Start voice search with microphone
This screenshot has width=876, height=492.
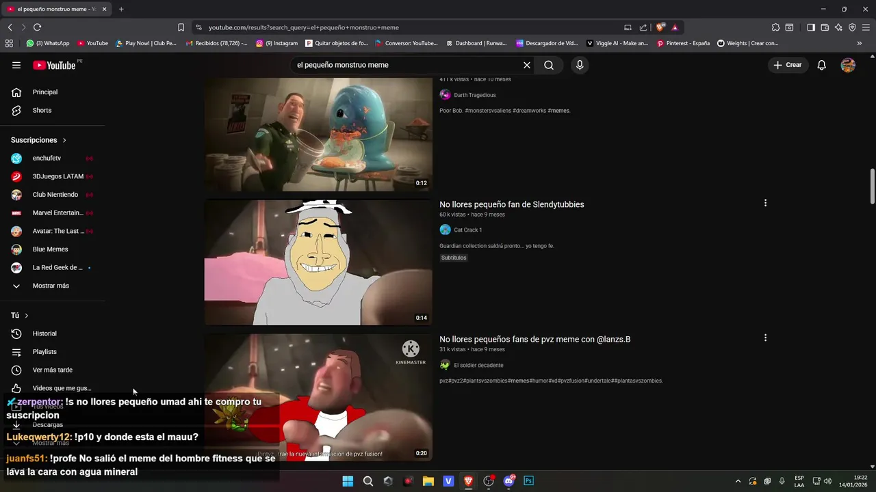pyautogui.click(x=580, y=65)
